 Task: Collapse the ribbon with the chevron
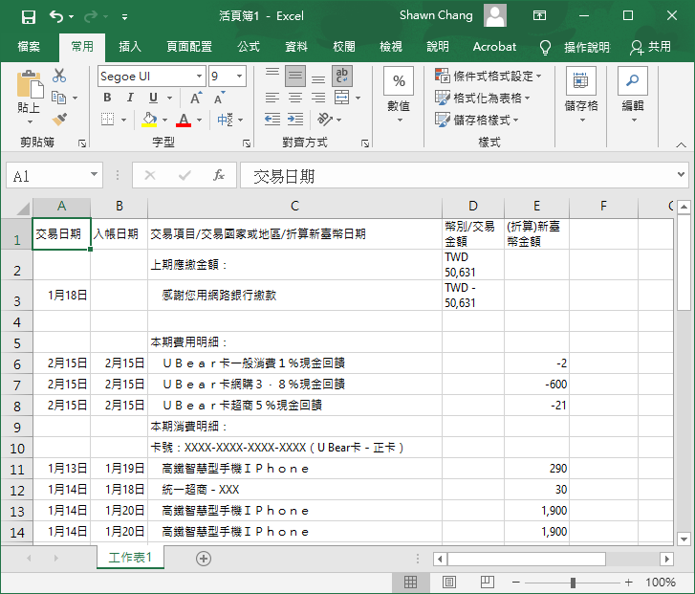681,144
